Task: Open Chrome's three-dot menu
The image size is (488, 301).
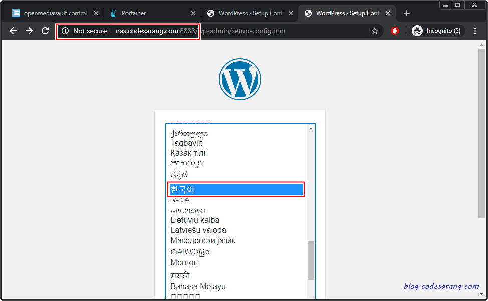Action: pos(475,31)
